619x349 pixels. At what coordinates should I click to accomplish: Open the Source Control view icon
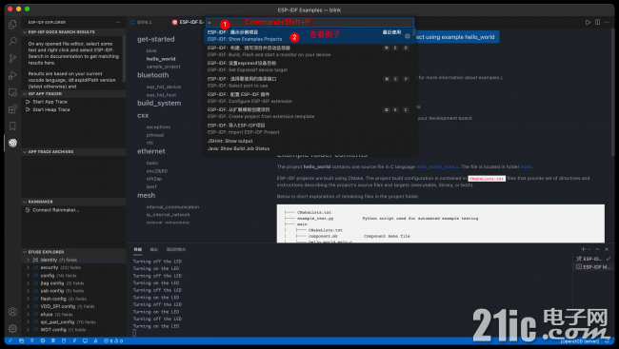[12, 58]
